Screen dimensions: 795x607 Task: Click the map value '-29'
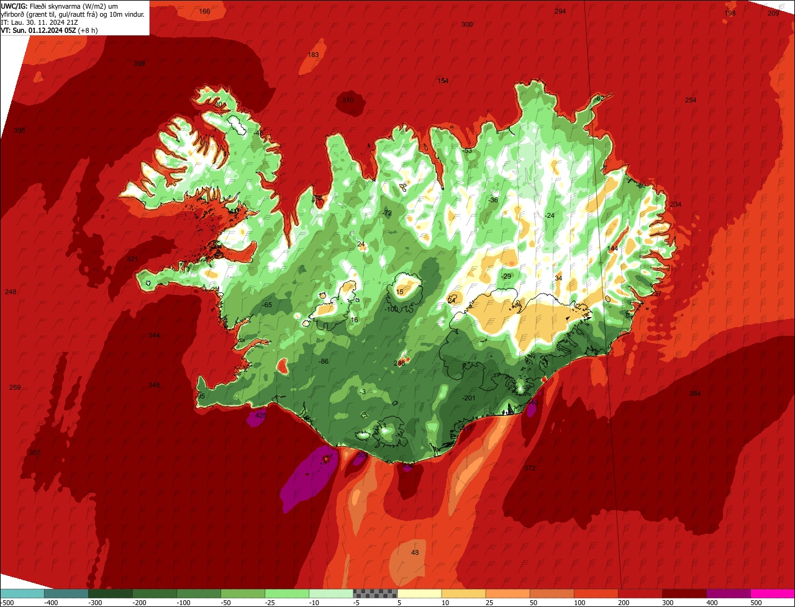[506, 276]
